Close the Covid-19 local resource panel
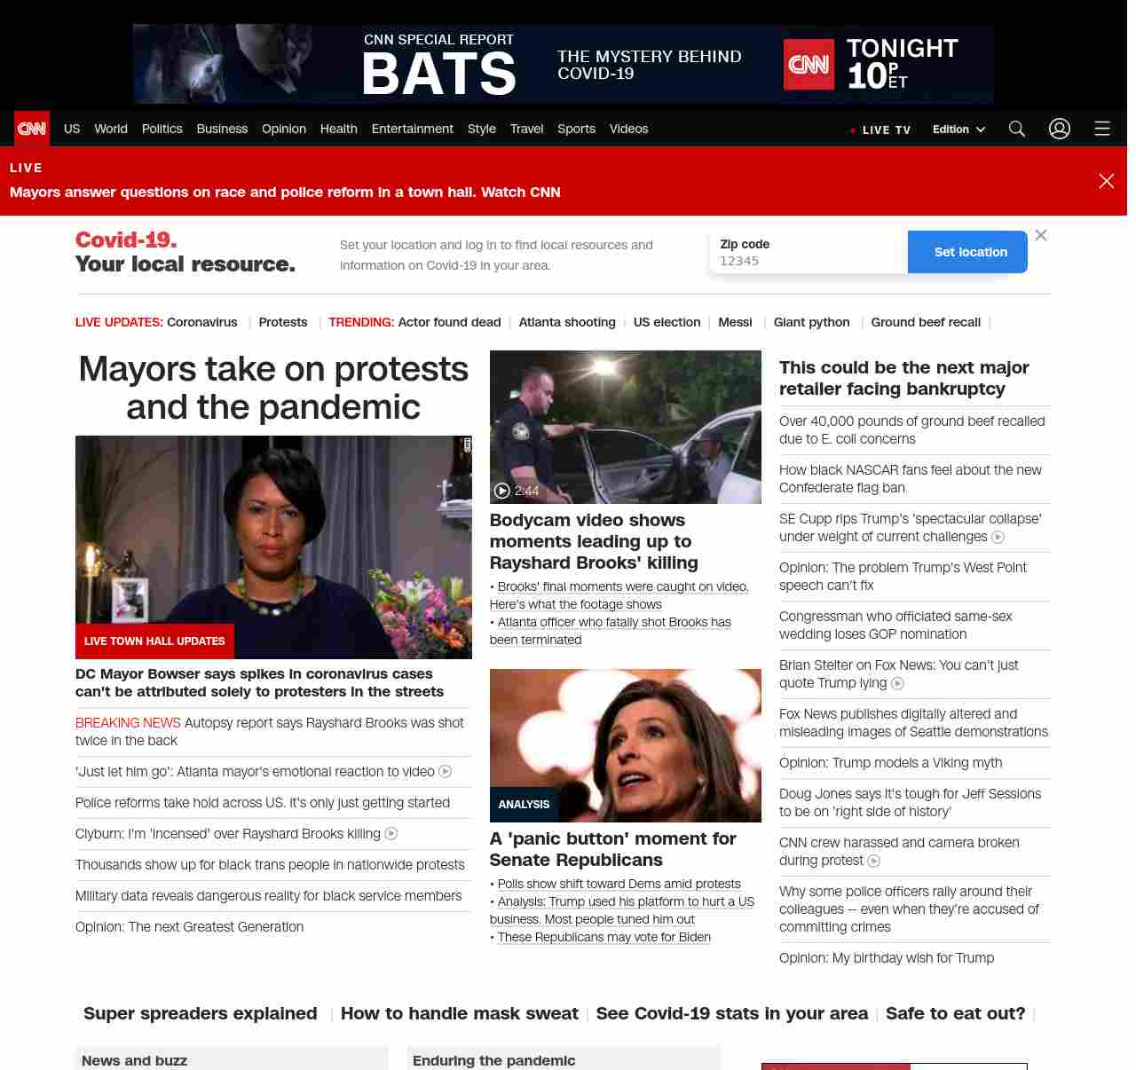The image size is (1136, 1070). 1041,235
